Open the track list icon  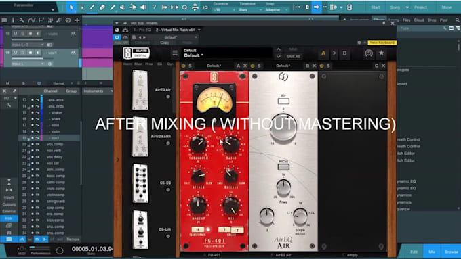coord(4,20)
